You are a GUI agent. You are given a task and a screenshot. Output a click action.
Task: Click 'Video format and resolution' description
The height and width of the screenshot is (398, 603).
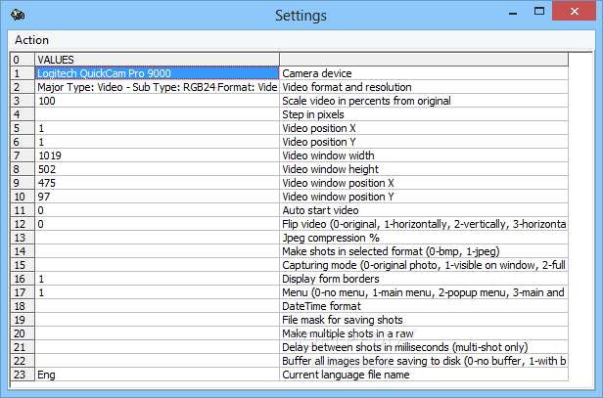click(x=424, y=87)
